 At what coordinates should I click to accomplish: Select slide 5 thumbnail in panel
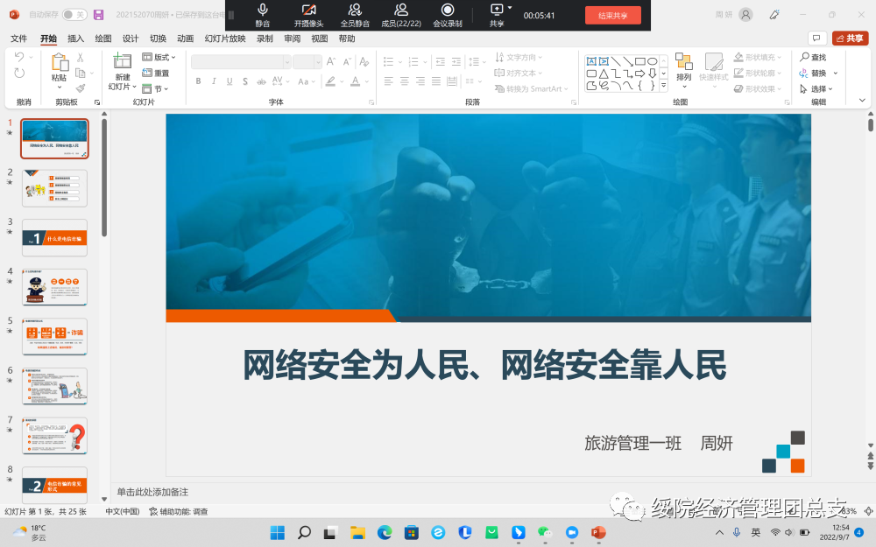tap(54, 337)
